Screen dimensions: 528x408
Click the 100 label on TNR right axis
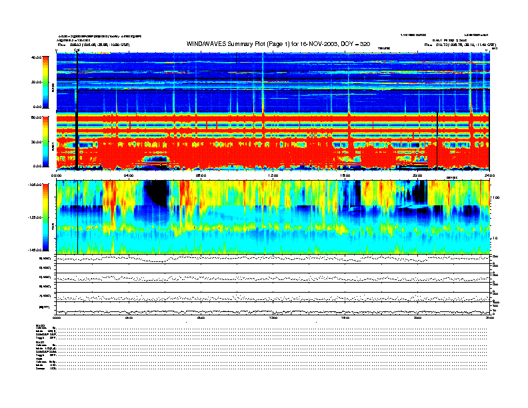tap(496, 197)
